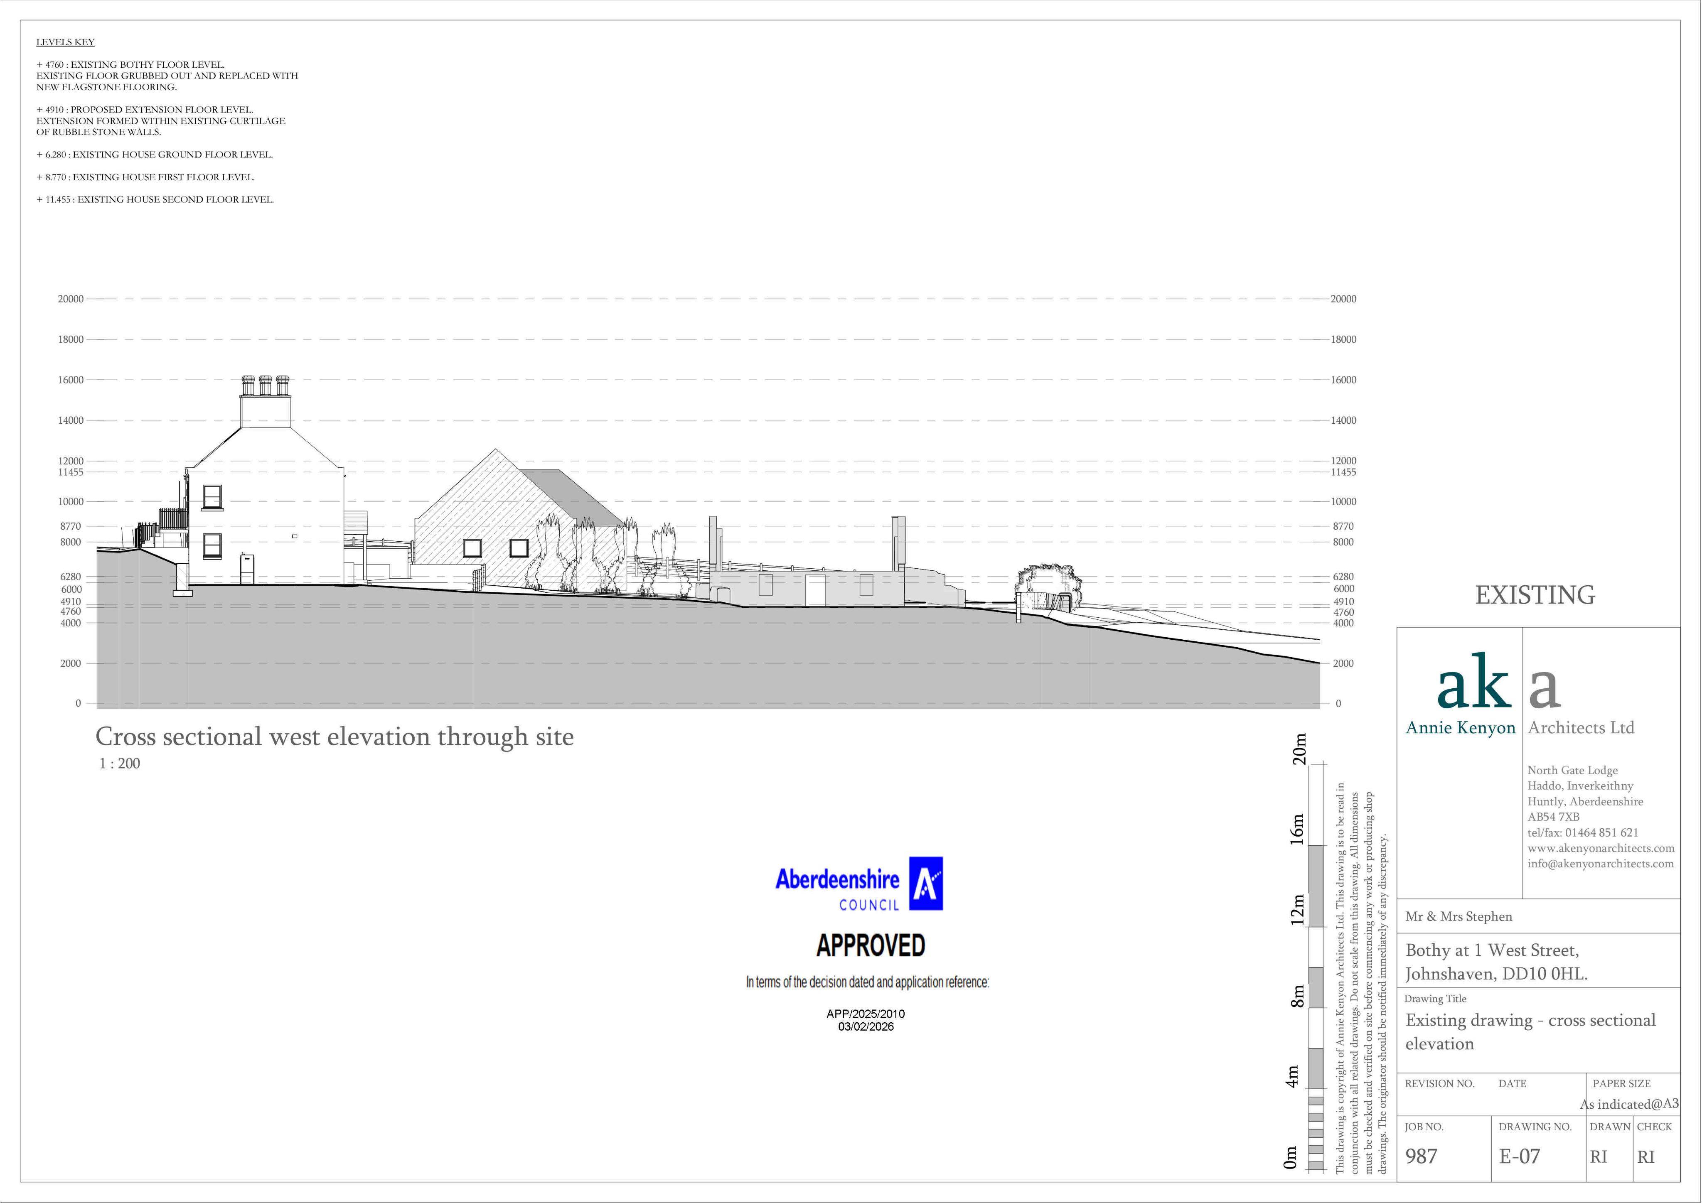The image size is (1702, 1203).
Task: Click the 'Architects Ltd' text beside logo
Action: [x=1581, y=728]
